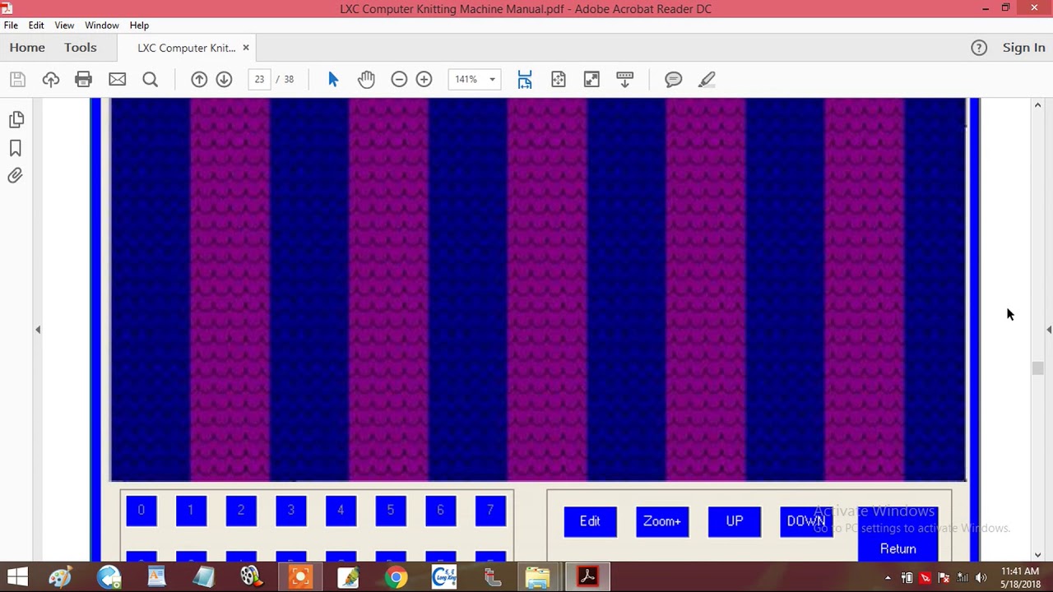This screenshot has height=592, width=1053.
Task: Click Fit width scrolling icon
Action: [525, 80]
